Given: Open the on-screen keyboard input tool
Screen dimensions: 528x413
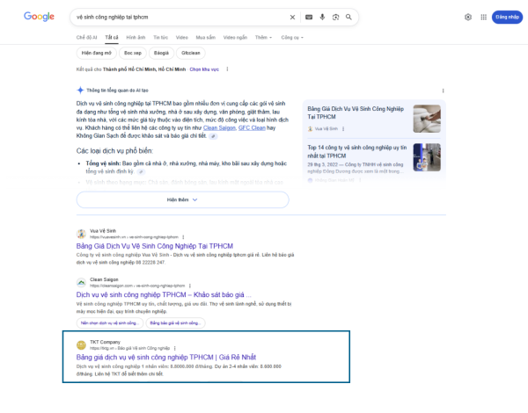Looking at the screenshot, I should coord(309,17).
